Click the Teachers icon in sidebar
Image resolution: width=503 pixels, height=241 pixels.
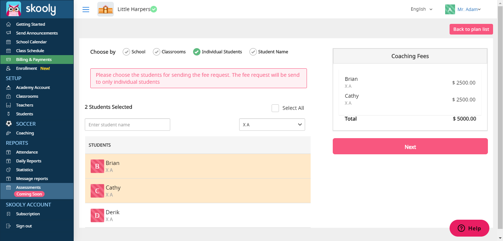click(x=8, y=105)
